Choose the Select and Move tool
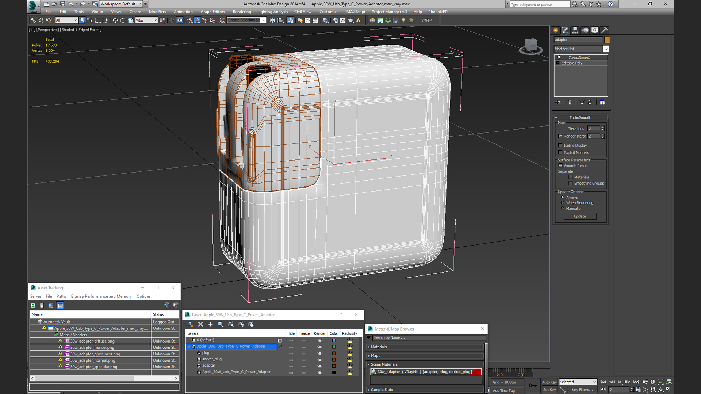 coord(115,20)
